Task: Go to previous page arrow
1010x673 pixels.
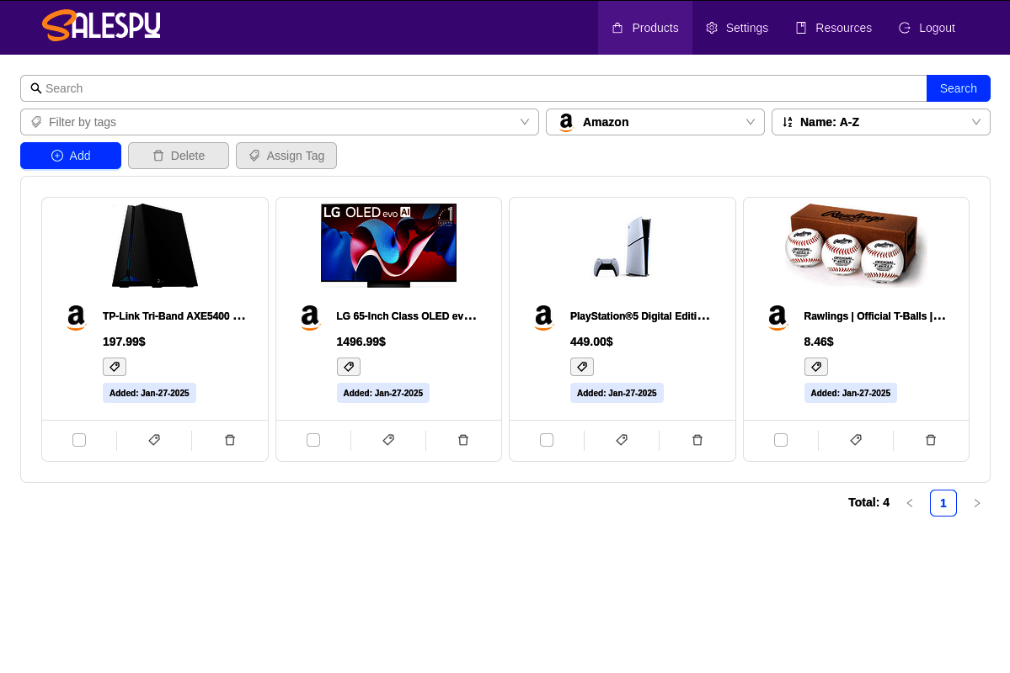Action: pyautogui.click(x=910, y=503)
